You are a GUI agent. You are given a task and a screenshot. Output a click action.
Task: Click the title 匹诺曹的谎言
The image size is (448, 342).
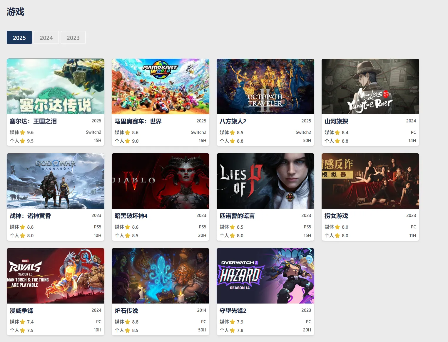tap(237, 216)
